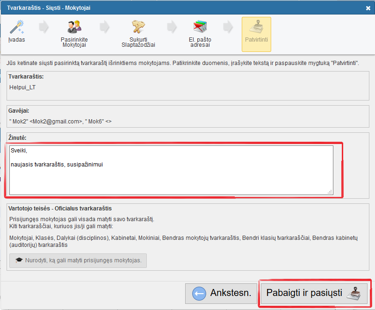Image resolution: width=375 pixels, height=310 pixels.
Task: Switch to the Pasirinkite Mokytojai step label
Action: coord(74,42)
